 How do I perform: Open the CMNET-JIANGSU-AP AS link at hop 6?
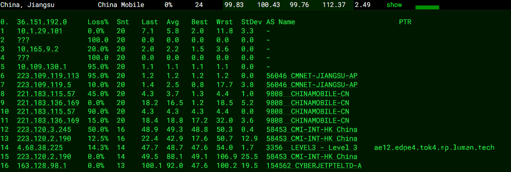(x=312, y=76)
